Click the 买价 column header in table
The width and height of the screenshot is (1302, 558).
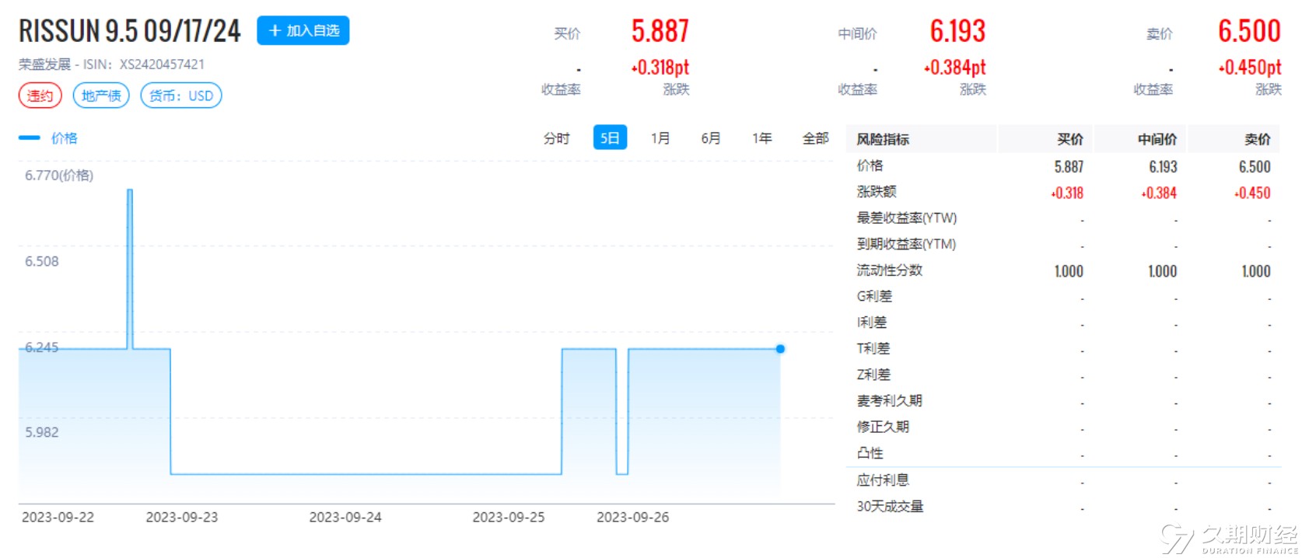[x=1069, y=139]
